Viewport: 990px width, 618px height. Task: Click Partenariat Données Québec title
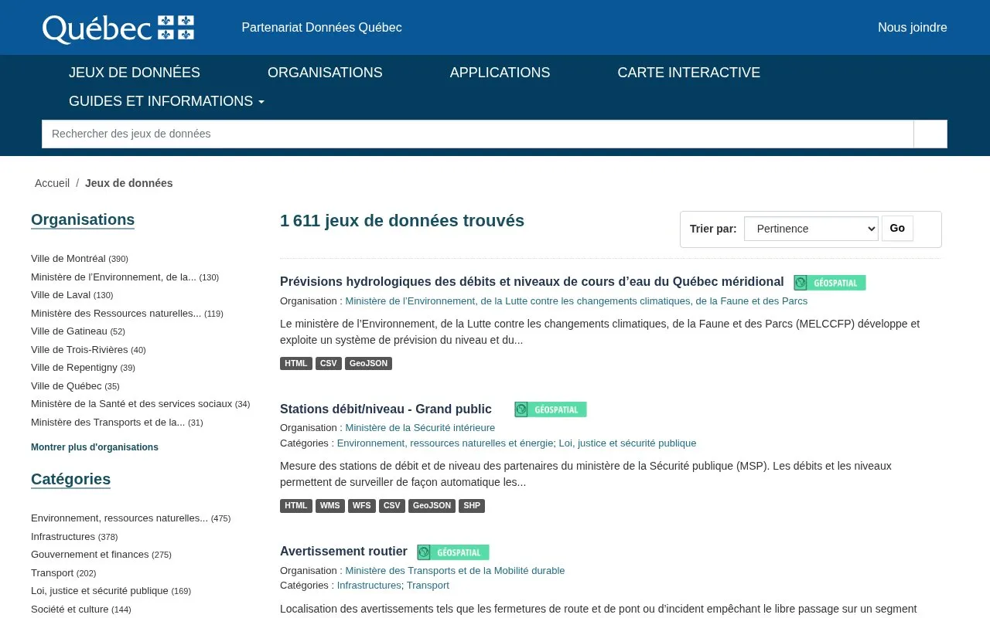click(x=322, y=28)
